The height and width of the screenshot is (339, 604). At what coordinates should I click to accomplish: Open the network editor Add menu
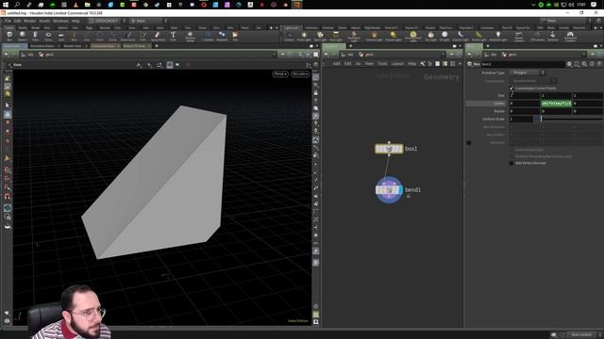pyautogui.click(x=337, y=64)
